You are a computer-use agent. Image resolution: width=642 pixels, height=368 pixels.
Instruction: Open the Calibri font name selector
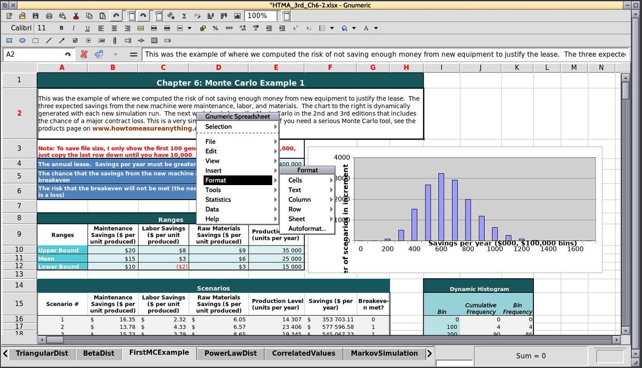[x=21, y=28]
